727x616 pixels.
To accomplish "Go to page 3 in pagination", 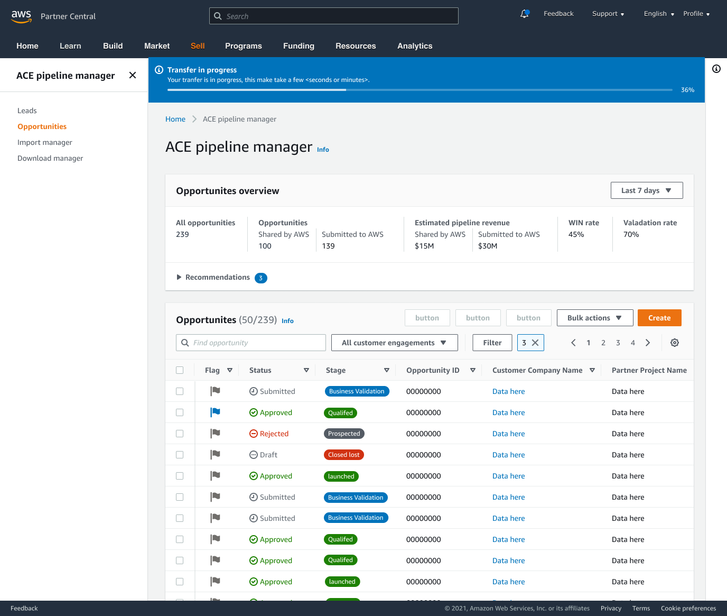I will pyautogui.click(x=618, y=343).
